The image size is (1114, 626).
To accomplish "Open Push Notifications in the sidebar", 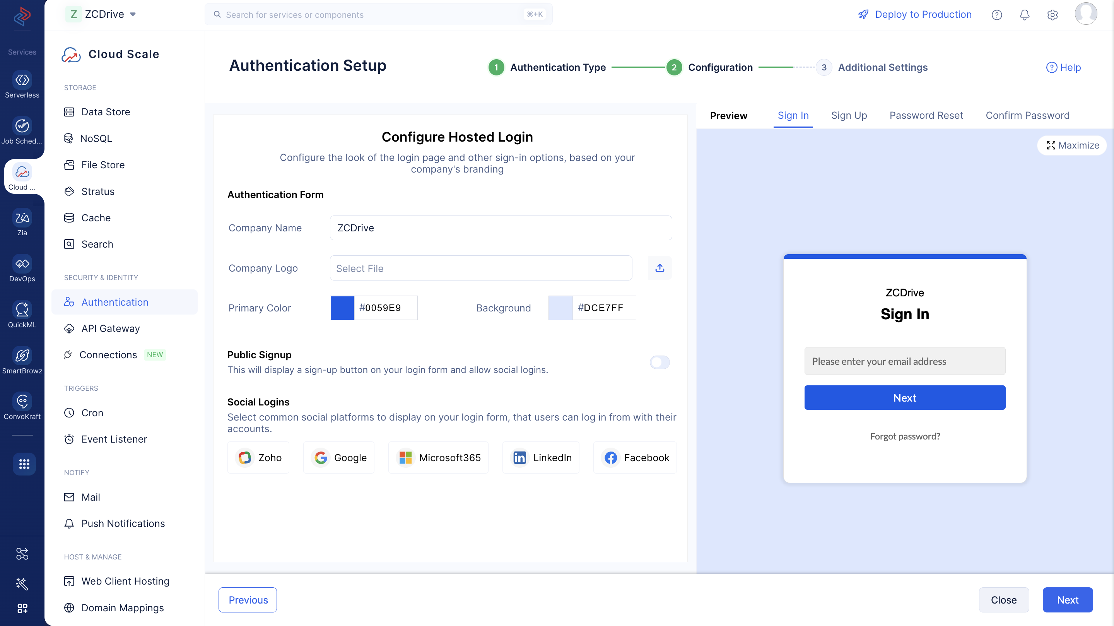I will coord(124,523).
